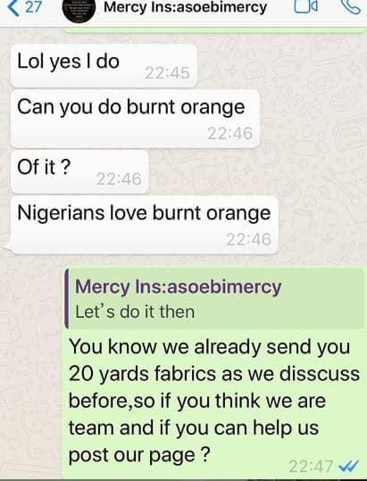
Task: Tap the quoted sender name Mercy Ins:asoebimercy
Action: click(x=179, y=286)
